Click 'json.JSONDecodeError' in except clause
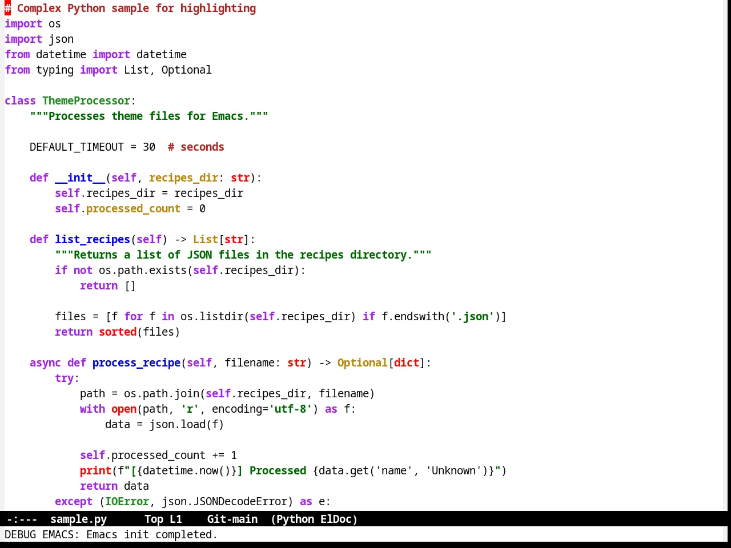The image size is (731, 548). [x=224, y=501]
